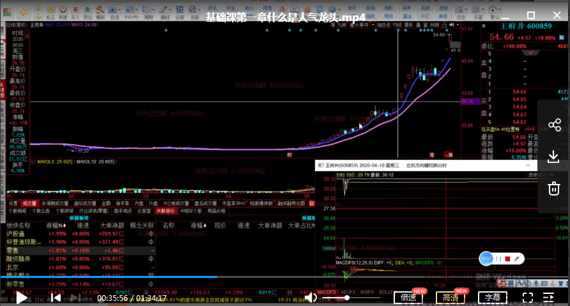Select the 成交量 indicator tab

29,203
